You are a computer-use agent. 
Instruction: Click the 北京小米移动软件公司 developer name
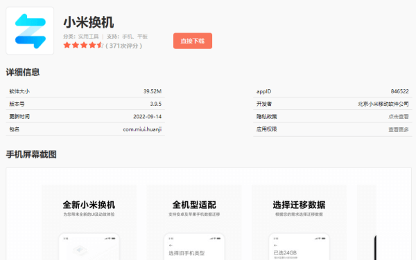point(383,104)
